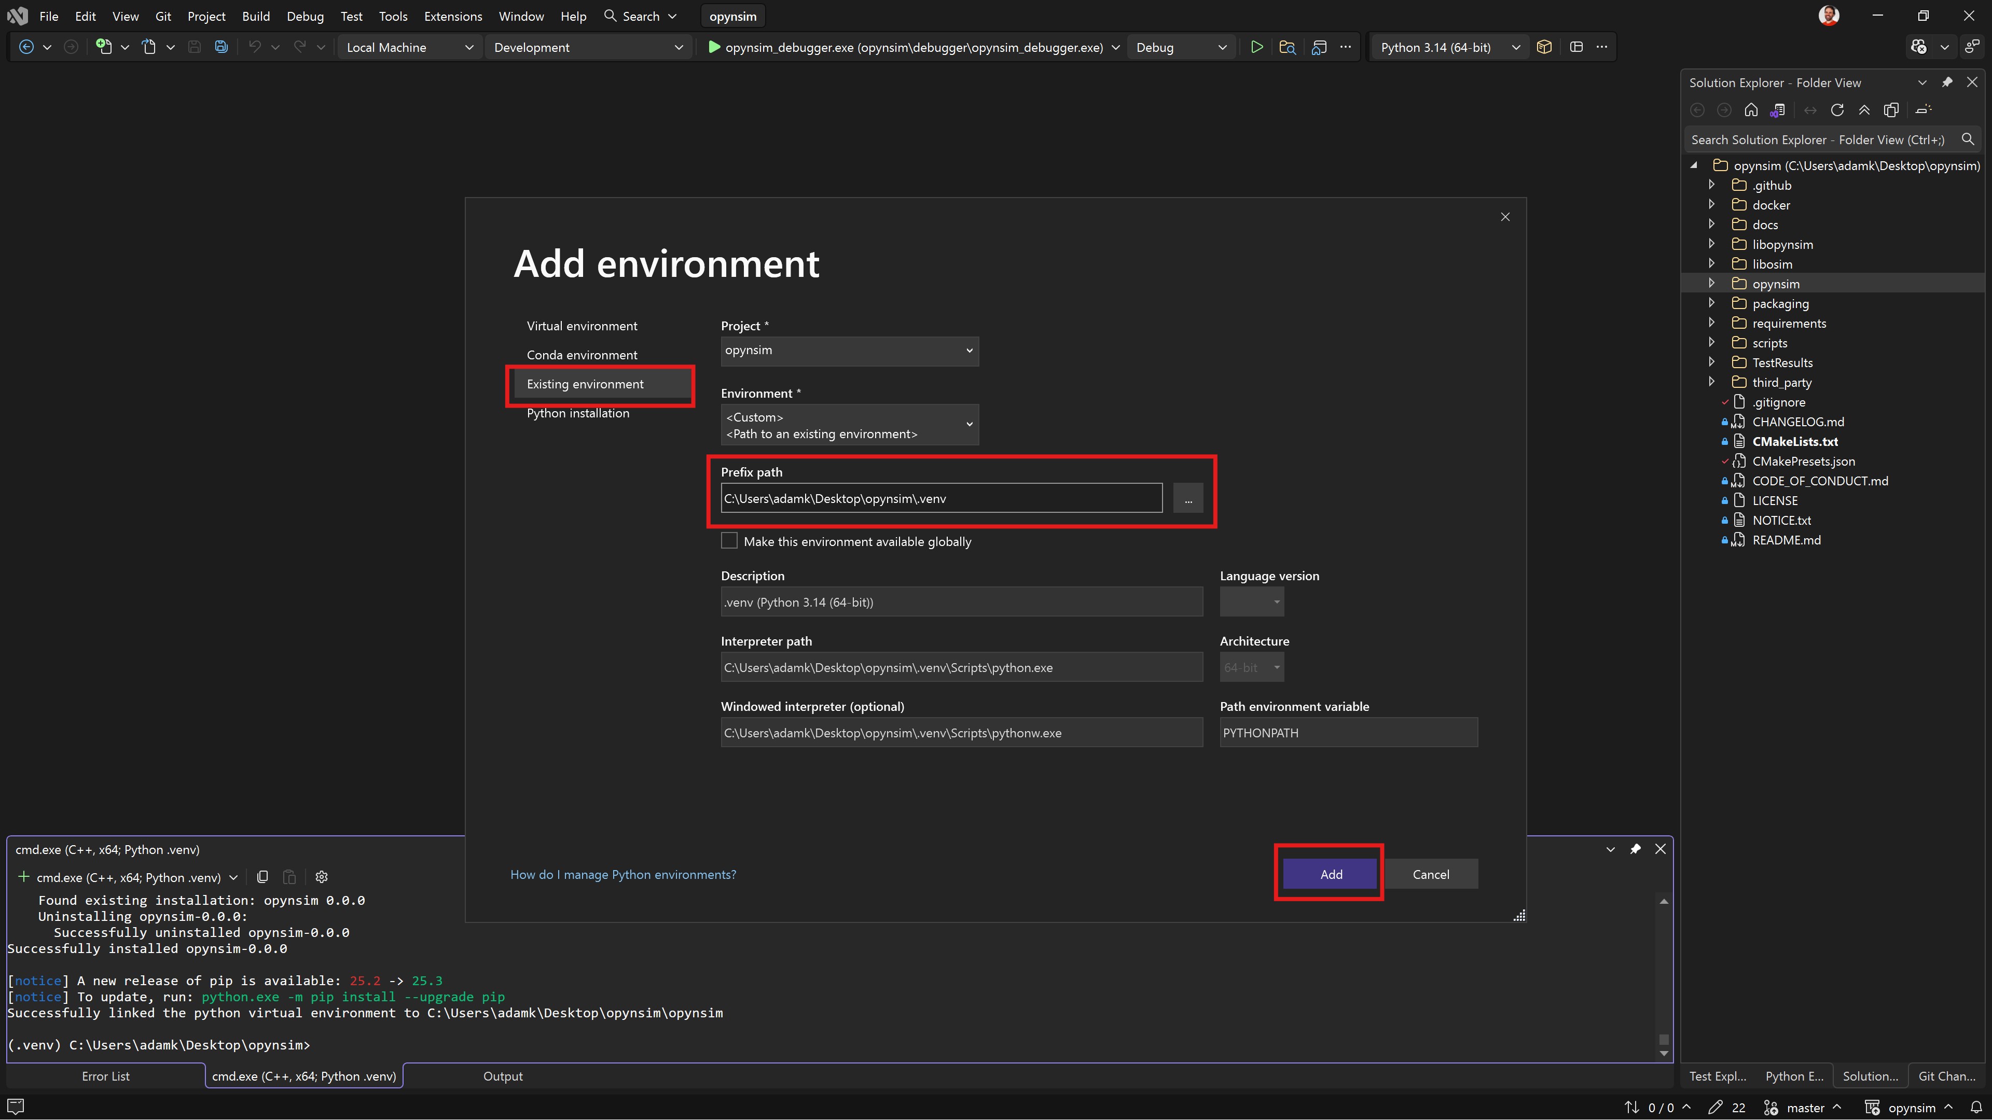Select Conda environment tab
Viewport: 1992px width, 1120px height.
click(x=582, y=355)
